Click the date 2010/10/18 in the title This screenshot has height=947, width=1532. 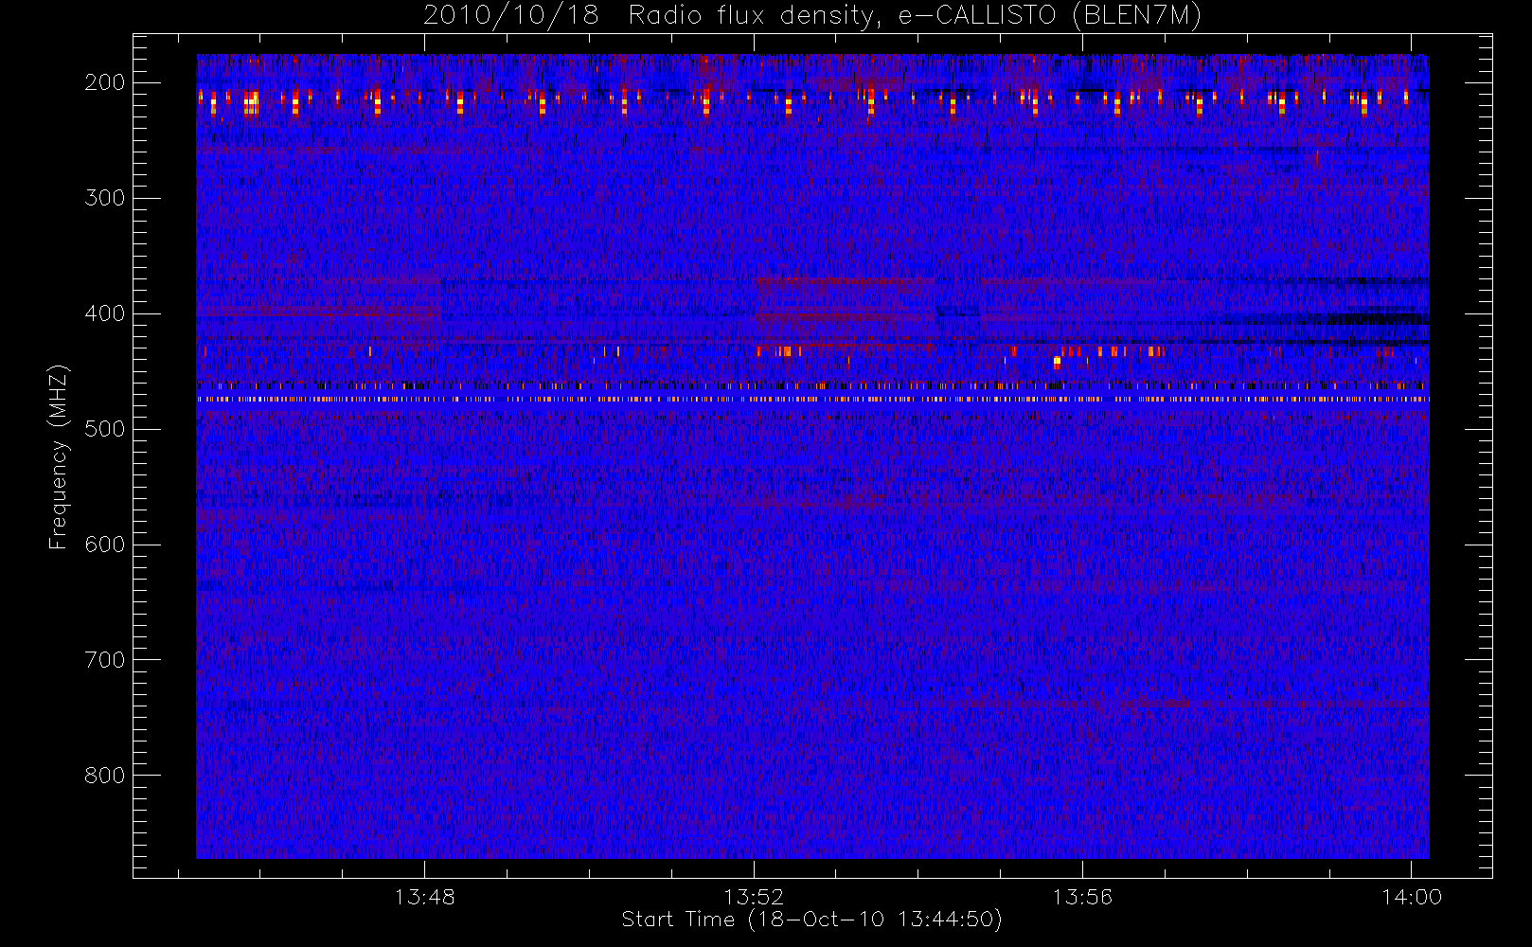(511, 16)
